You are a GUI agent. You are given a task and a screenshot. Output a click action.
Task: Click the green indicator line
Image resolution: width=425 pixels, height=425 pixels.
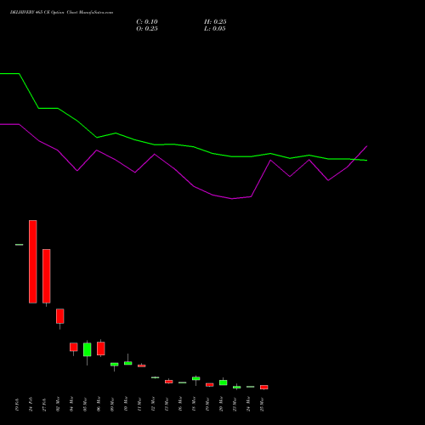(184, 145)
